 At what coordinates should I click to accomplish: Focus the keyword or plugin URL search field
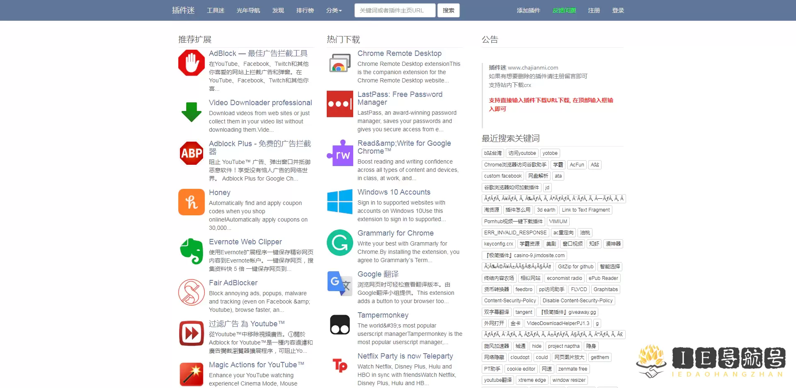395,10
